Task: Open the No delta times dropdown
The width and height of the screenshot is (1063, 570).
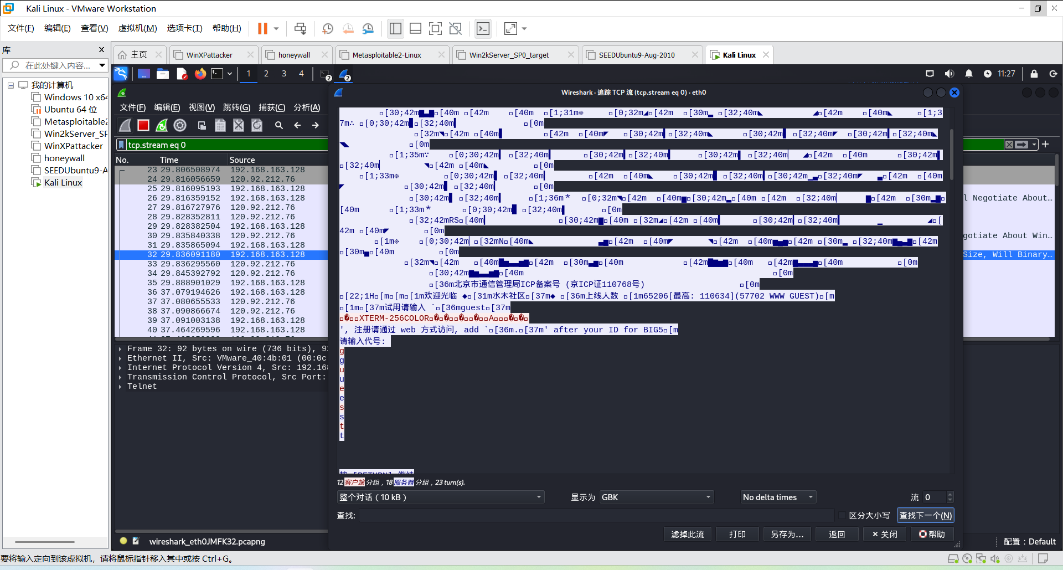Action: [x=778, y=497]
